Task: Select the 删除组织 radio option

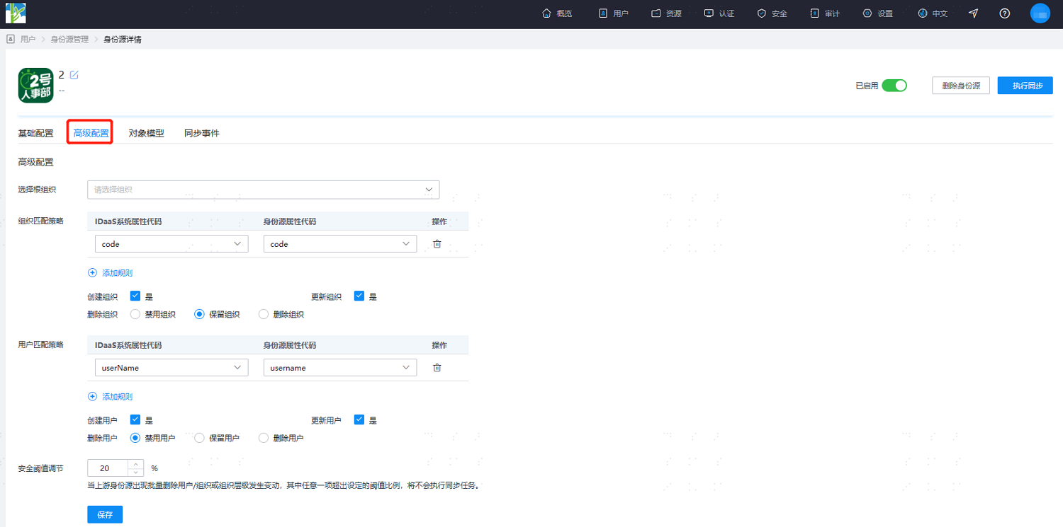Action: (x=264, y=314)
